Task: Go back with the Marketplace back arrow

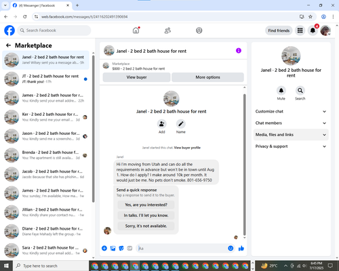Action: click(x=8, y=45)
